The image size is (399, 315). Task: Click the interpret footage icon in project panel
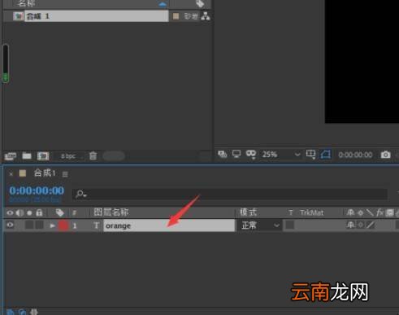click(x=11, y=156)
